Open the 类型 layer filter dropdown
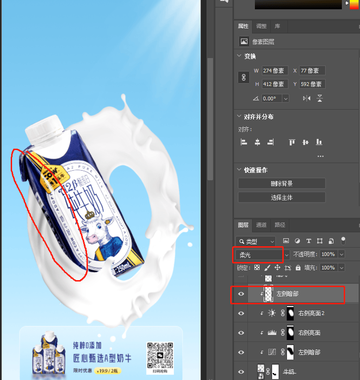360x380 pixels. click(255, 242)
